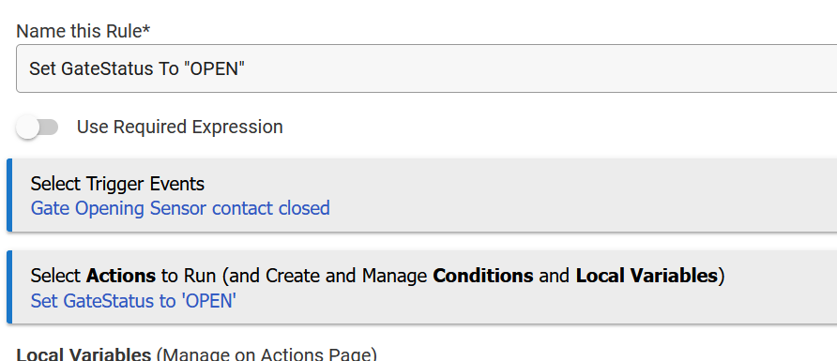Click the word 'Set' in rule name field
The image size is (837, 361).
pyautogui.click(x=43, y=68)
